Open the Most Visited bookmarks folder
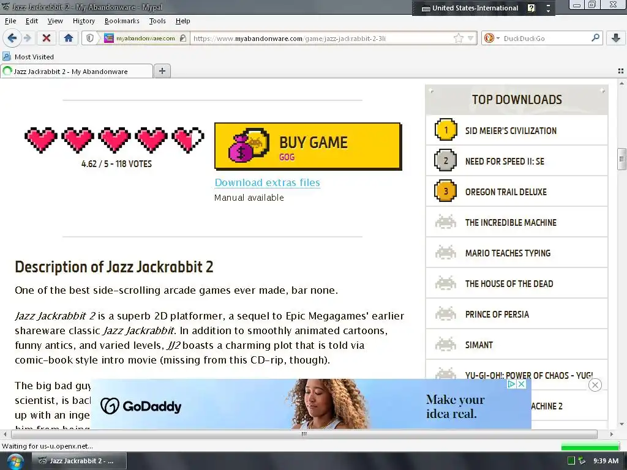 point(28,57)
